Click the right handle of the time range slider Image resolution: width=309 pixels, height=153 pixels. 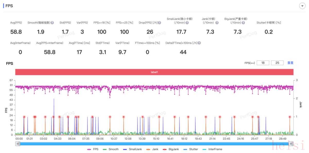click(291, 144)
